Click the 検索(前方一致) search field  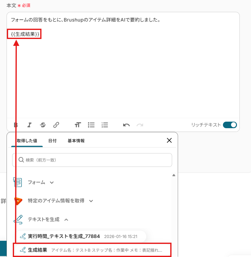pyautogui.click(x=92, y=160)
